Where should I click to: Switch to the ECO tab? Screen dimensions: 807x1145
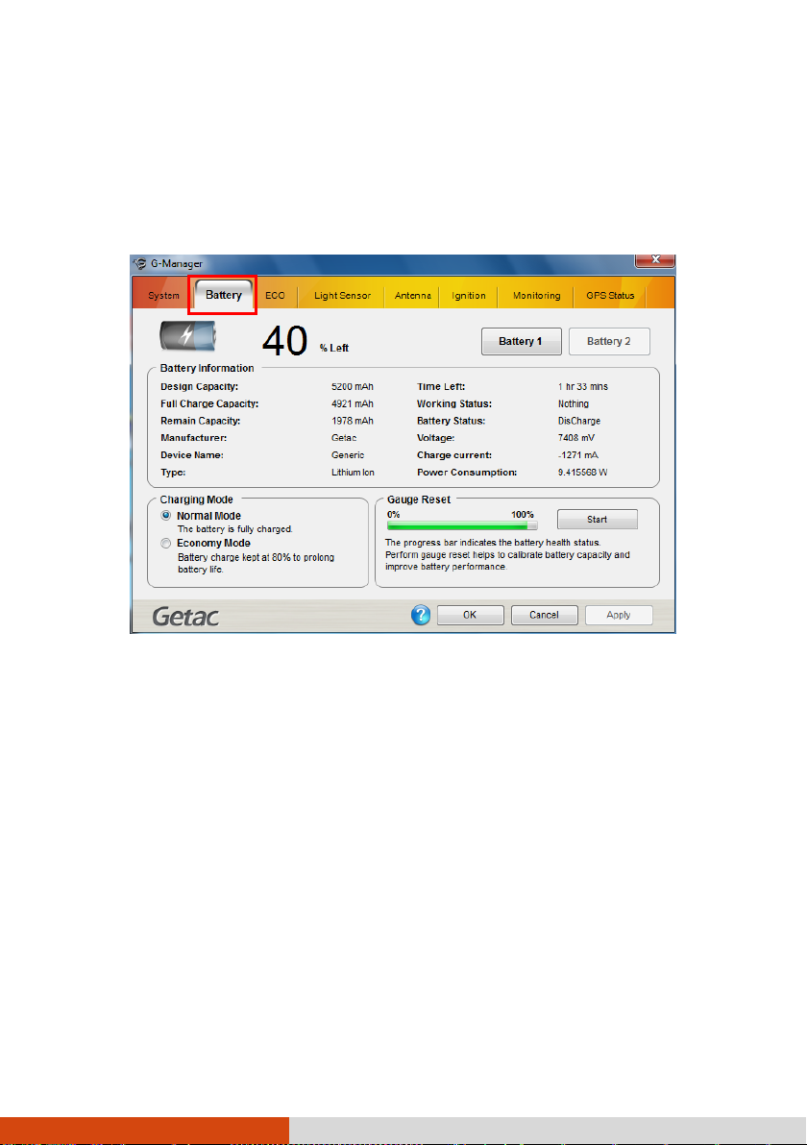[x=276, y=296]
